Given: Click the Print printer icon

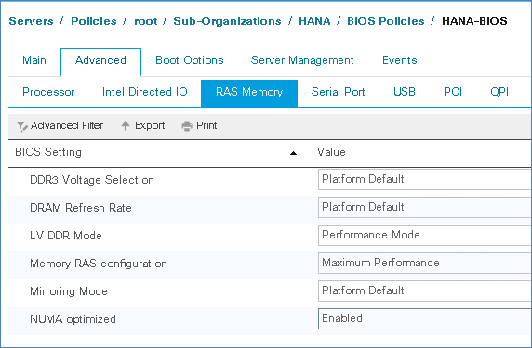Looking at the screenshot, I should [x=187, y=126].
